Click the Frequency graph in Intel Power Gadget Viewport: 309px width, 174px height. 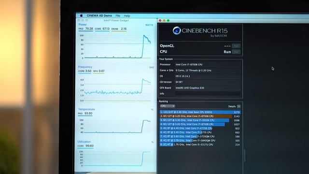click(x=117, y=90)
